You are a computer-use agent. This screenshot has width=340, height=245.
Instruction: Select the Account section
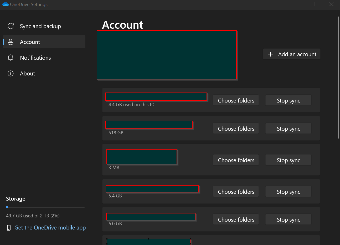click(44, 42)
